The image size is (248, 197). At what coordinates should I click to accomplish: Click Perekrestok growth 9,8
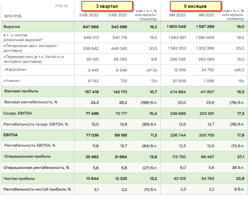click(154, 59)
